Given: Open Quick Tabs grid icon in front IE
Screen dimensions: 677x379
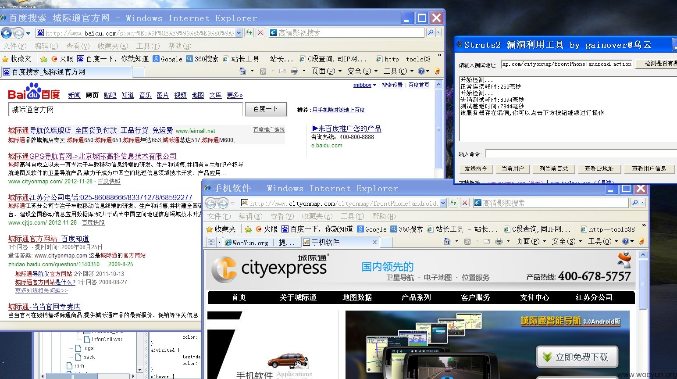Looking at the screenshot, I should click(211, 242).
